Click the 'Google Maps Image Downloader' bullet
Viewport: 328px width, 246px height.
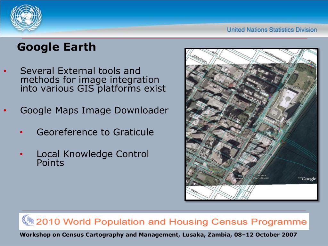(94, 110)
